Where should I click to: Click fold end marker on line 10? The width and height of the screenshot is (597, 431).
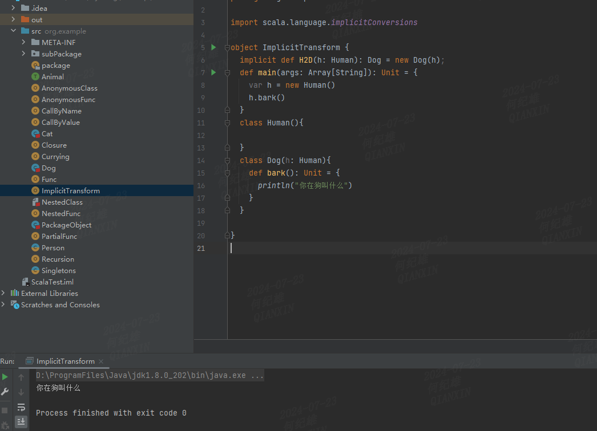[x=227, y=110]
